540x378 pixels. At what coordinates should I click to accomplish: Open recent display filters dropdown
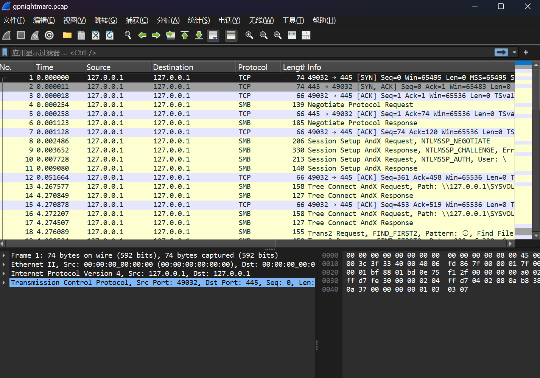(514, 52)
